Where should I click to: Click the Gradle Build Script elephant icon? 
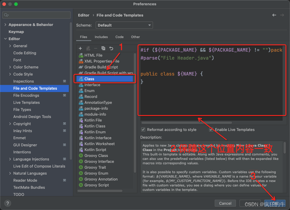[81, 67]
